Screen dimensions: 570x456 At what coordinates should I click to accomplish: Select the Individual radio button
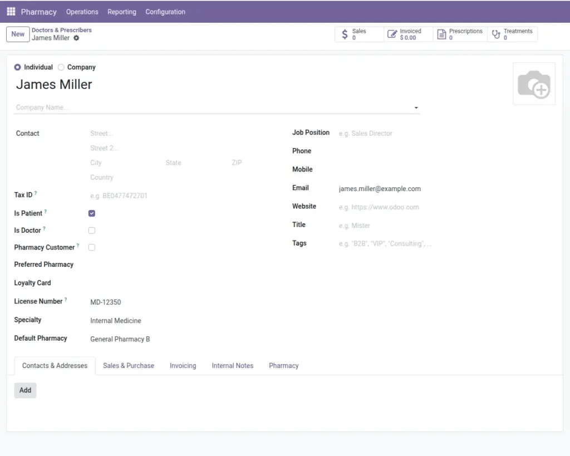click(x=17, y=67)
